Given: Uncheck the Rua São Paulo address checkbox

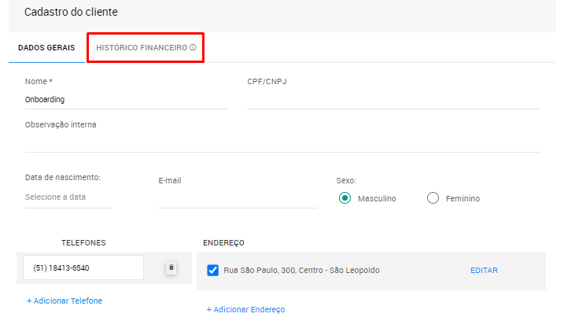Looking at the screenshot, I should tap(212, 271).
